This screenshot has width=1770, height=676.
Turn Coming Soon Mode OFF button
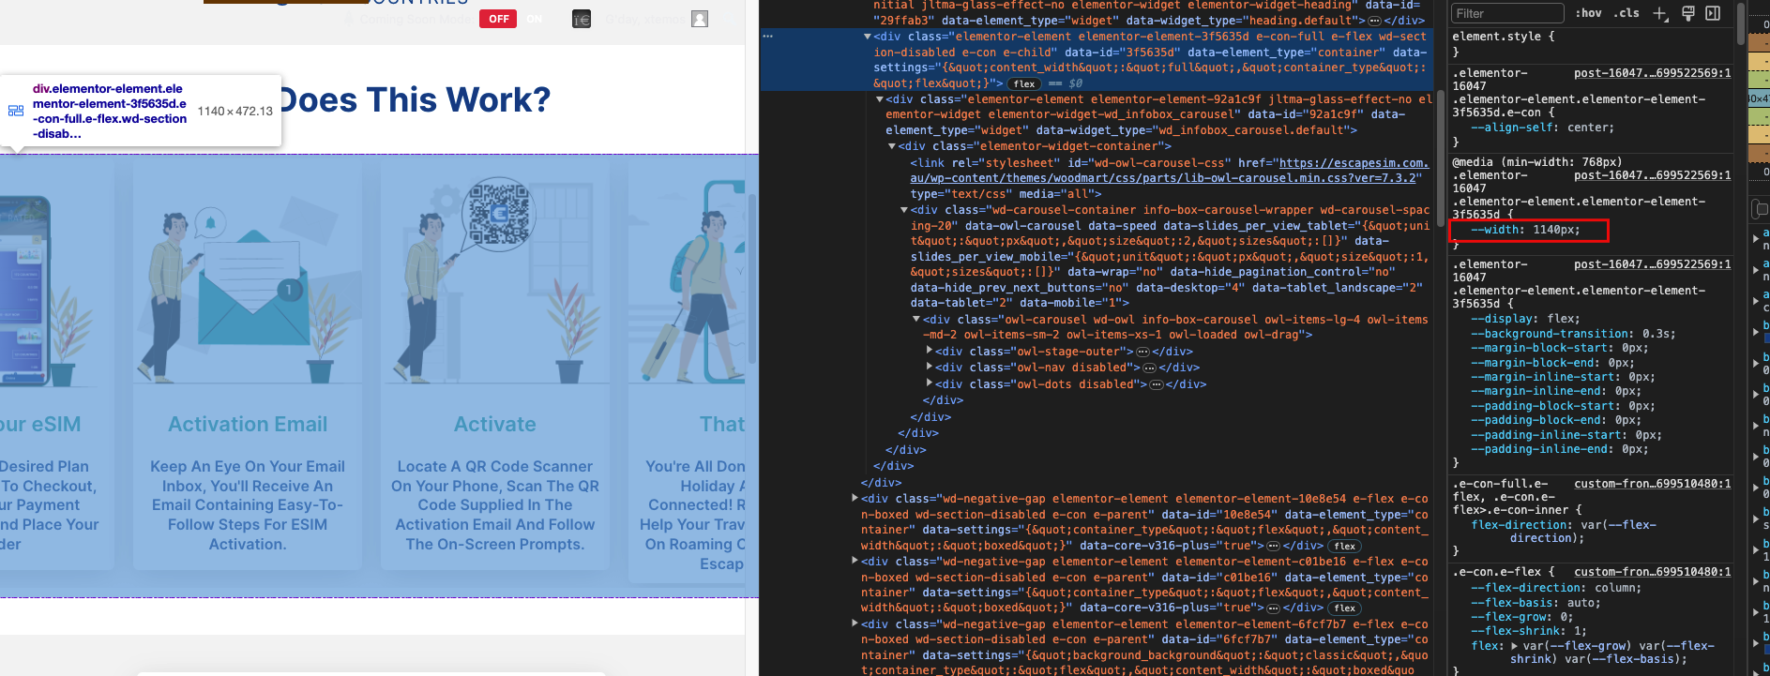point(498,19)
